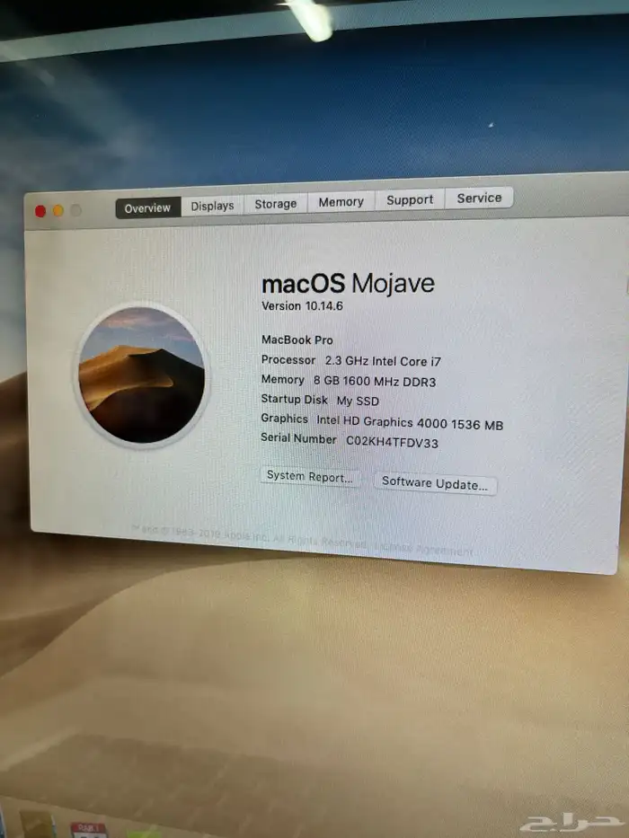
Task: Click the System Report... button
Action: (310, 476)
